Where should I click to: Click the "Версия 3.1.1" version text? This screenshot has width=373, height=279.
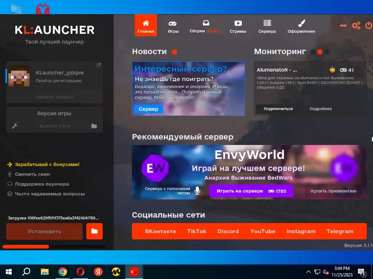[x=358, y=245]
